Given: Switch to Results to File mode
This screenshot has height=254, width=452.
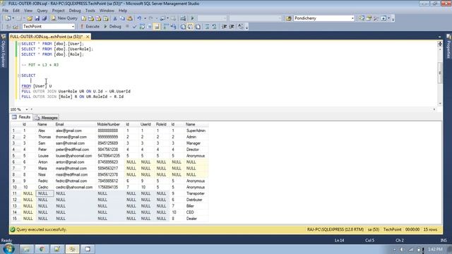Looking at the screenshot, I should click(198, 27).
